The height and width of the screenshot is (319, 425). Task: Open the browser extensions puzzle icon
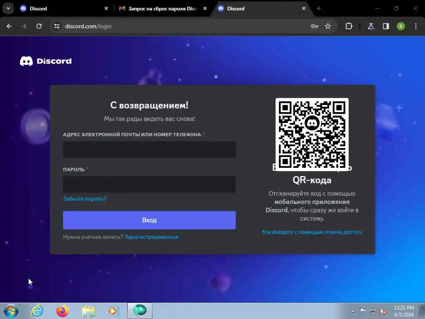[x=349, y=26]
